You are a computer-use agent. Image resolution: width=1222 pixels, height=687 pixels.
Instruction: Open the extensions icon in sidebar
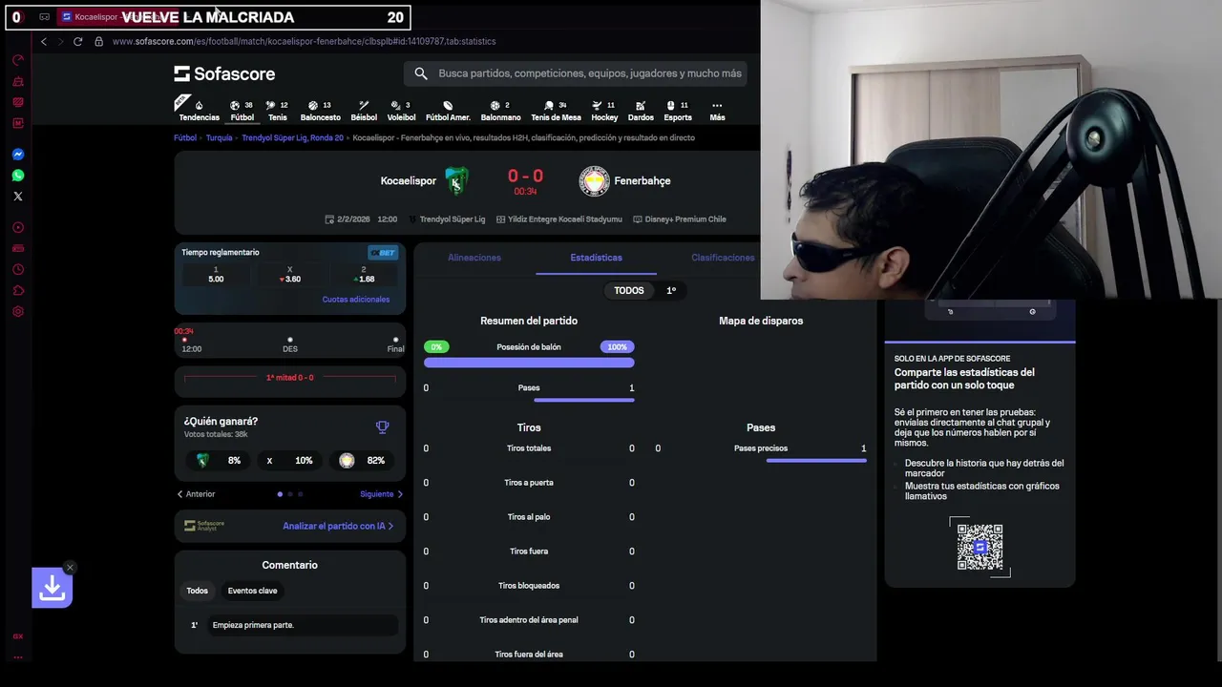click(x=18, y=290)
